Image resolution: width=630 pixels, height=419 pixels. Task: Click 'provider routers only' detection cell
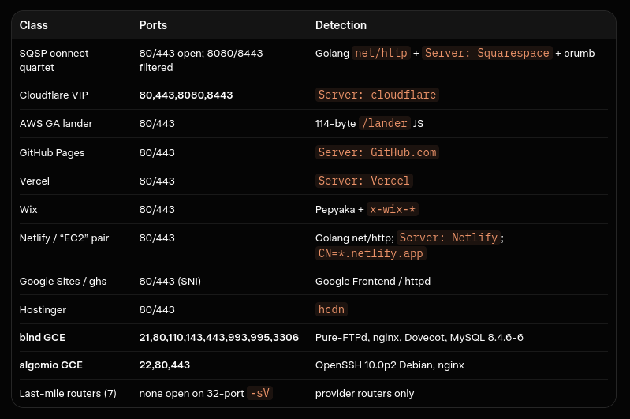(364, 393)
